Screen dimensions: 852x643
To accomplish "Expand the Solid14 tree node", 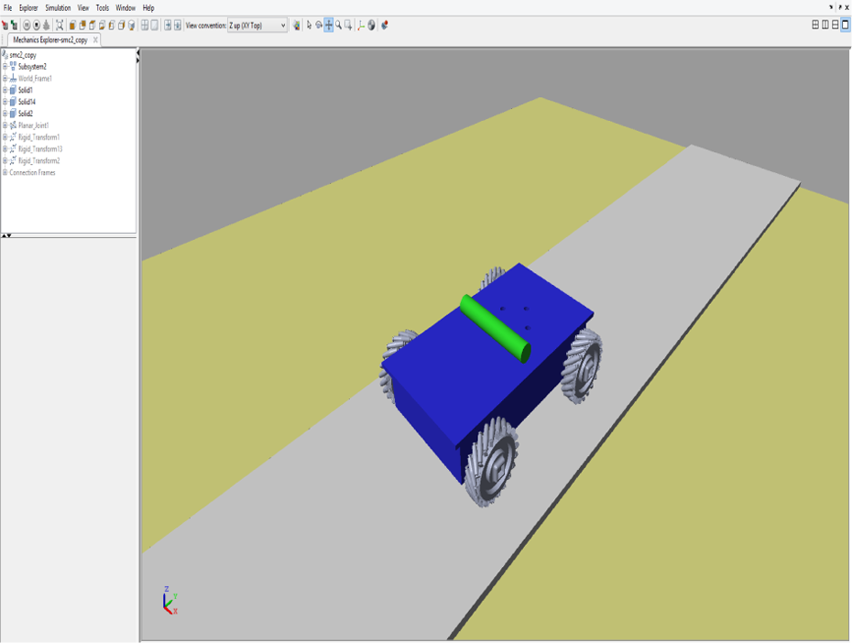I will (x=5, y=102).
